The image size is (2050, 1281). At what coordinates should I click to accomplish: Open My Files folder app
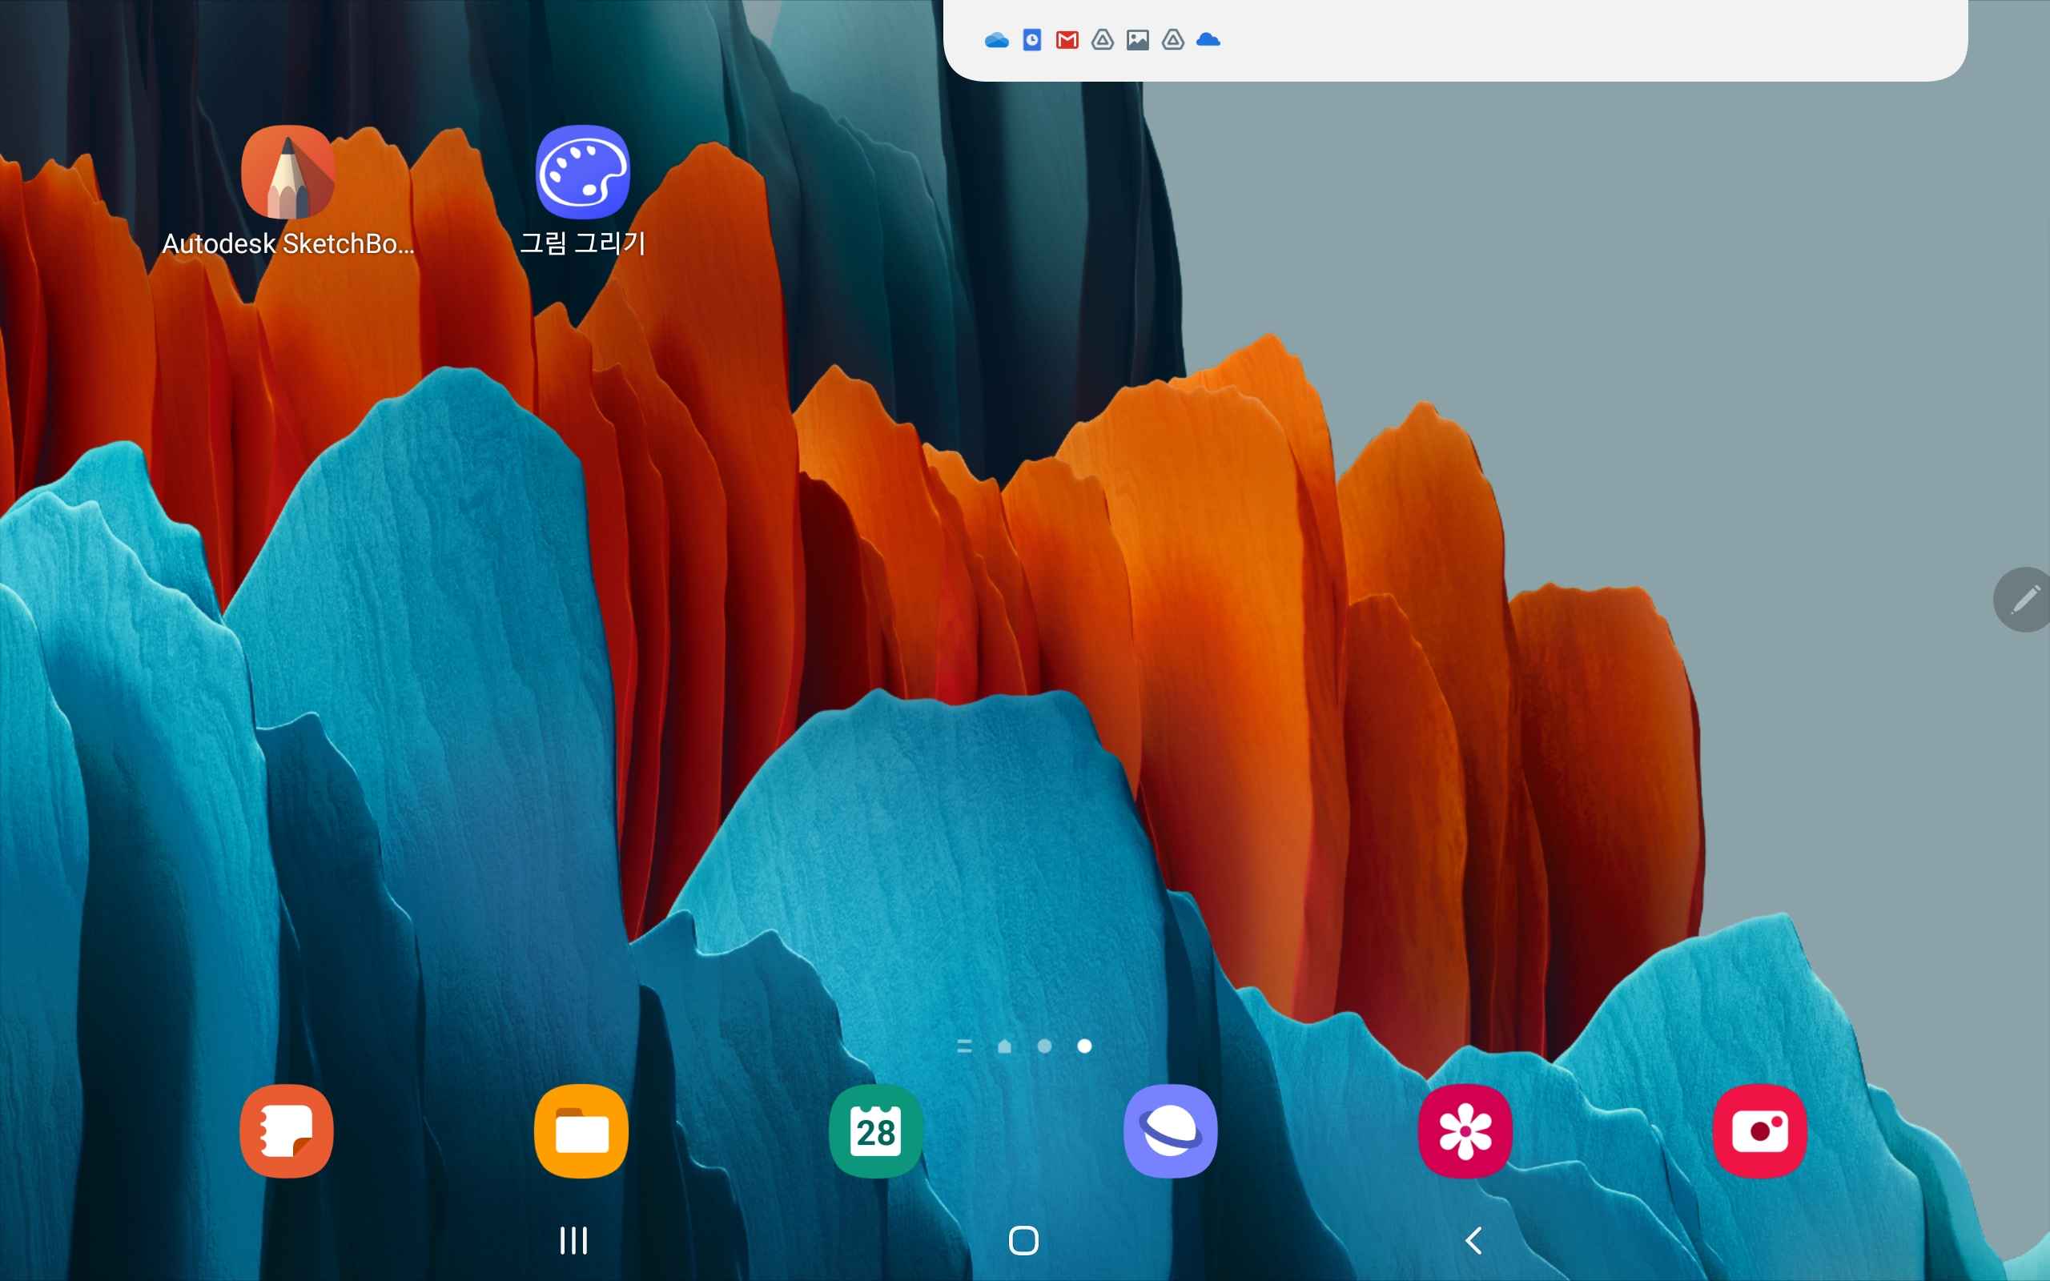point(581,1130)
